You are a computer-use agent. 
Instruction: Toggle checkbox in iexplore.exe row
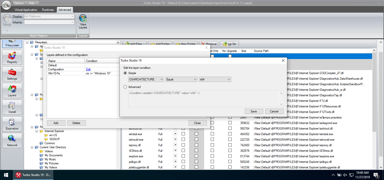pyautogui.click(x=183, y=156)
